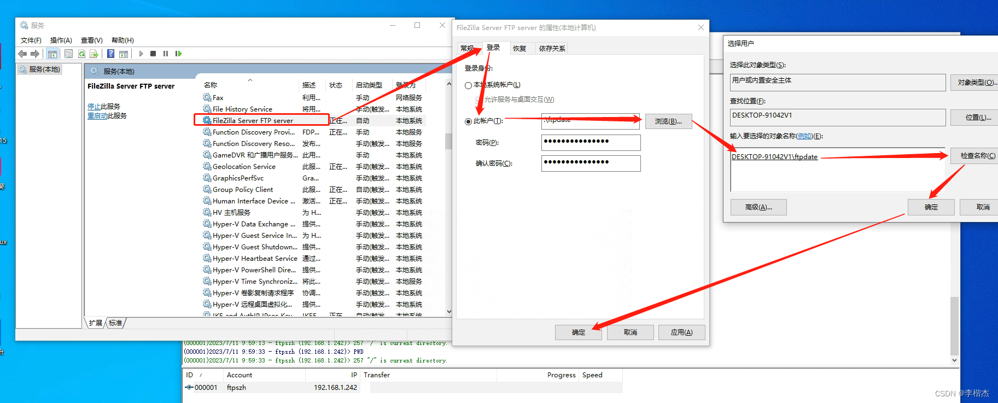The height and width of the screenshot is (403, 998).
Task: Click the Start Service play icon
Action: pos(141,54)
